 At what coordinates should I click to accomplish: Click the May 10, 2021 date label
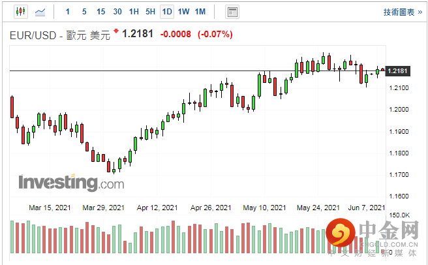pos(264,208)
